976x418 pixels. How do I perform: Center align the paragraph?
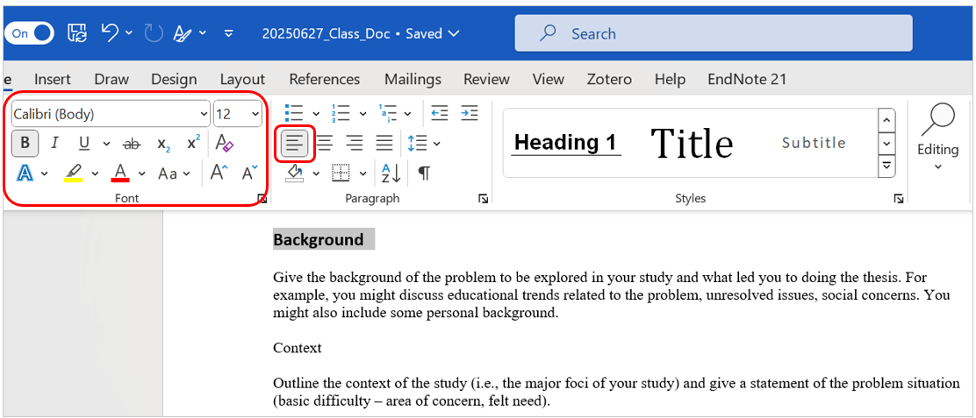(x=325, y=143)
